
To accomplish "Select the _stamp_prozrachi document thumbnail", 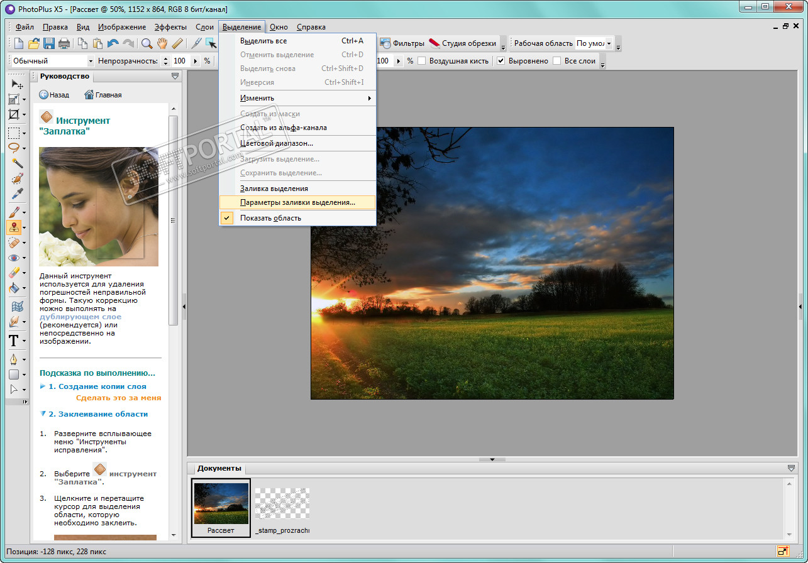I will click(282, 508).
